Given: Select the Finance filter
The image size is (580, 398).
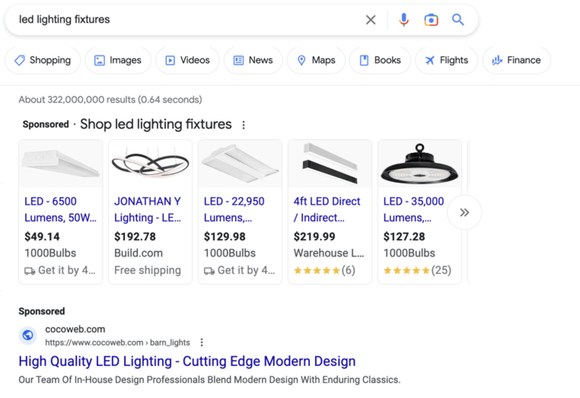Looking at the screenshot, I should point(516,60).
